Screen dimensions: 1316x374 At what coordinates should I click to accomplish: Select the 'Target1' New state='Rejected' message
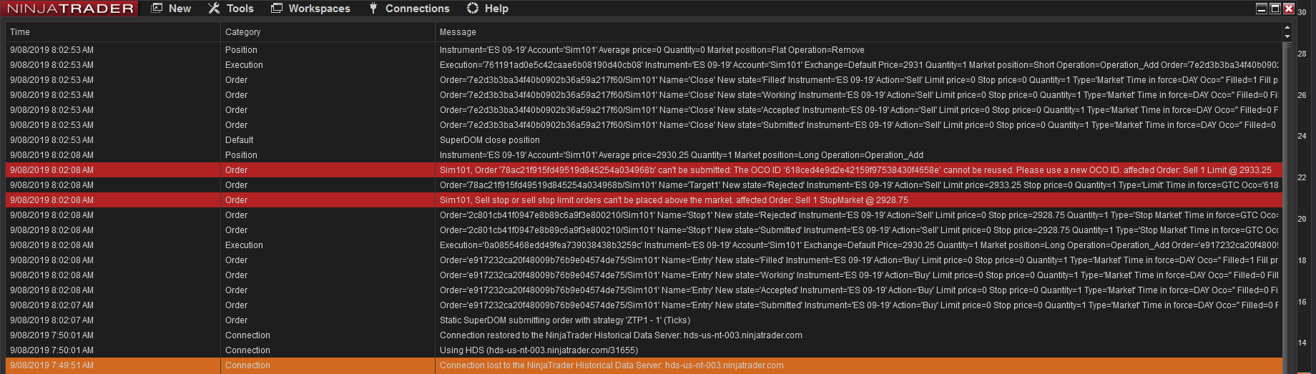click(x=858, y=185)
